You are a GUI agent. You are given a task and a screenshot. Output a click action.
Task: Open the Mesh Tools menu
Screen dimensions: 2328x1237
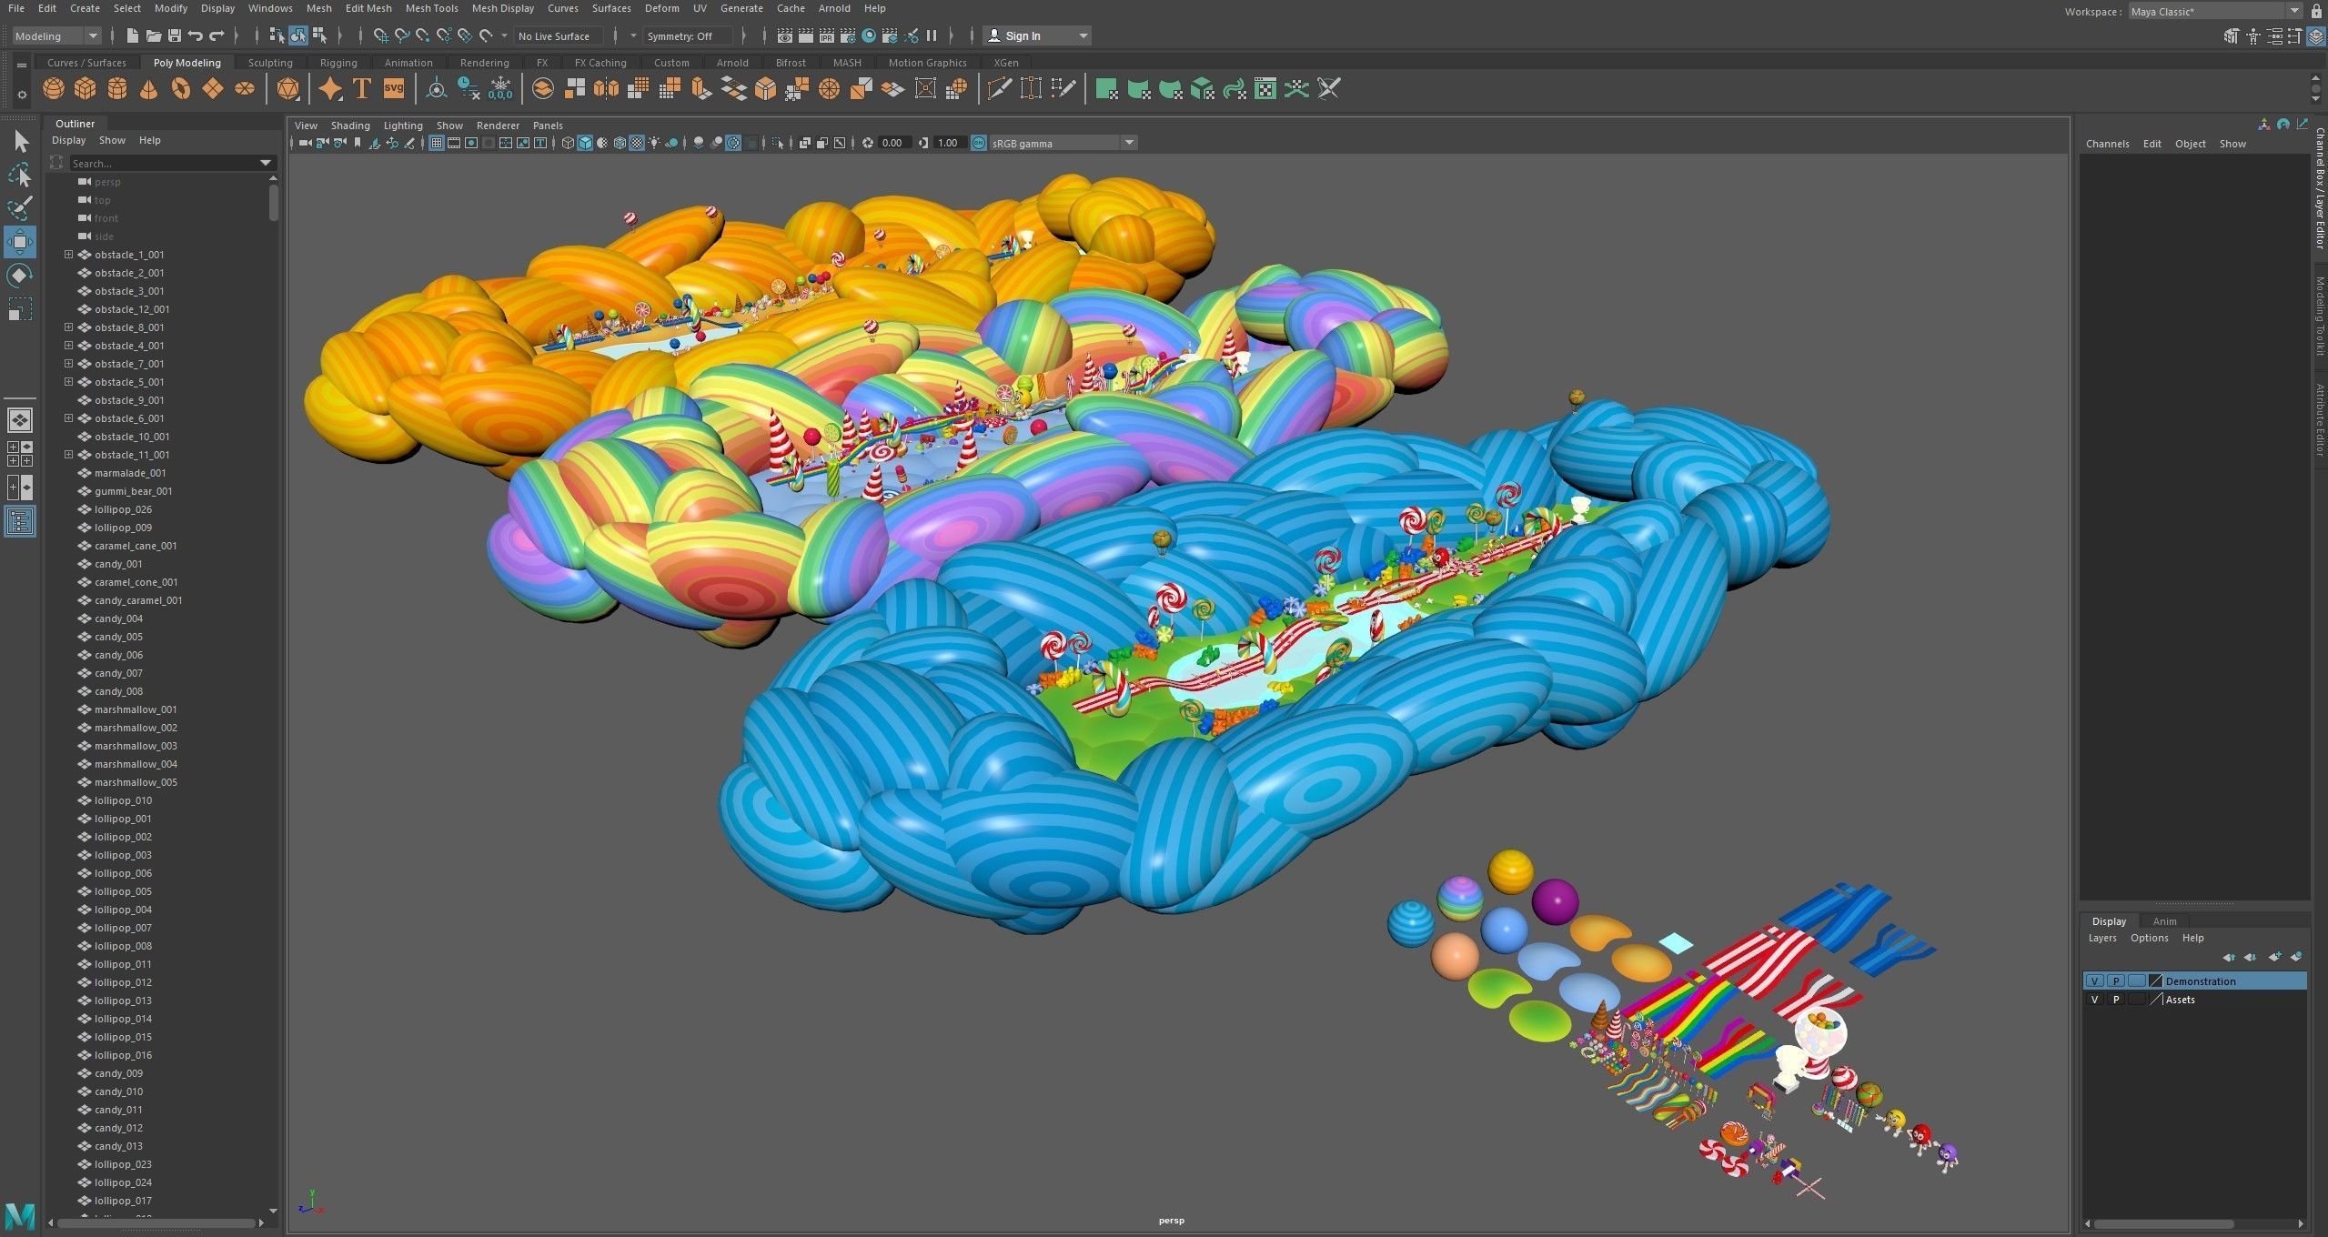coord(431,8)
